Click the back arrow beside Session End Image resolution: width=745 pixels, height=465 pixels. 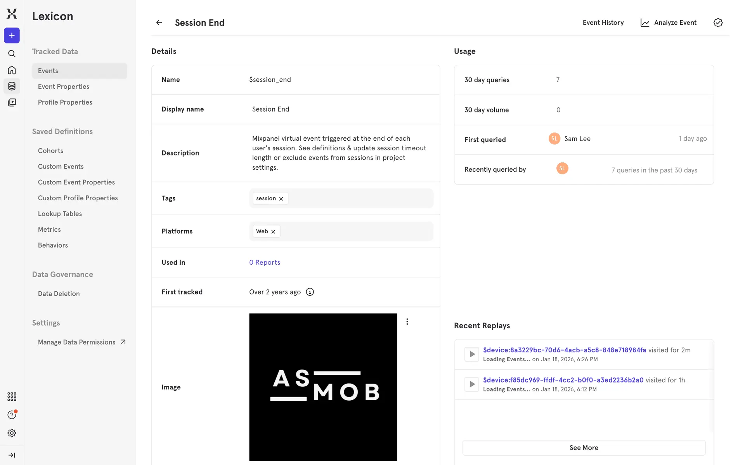pos(159,23)
